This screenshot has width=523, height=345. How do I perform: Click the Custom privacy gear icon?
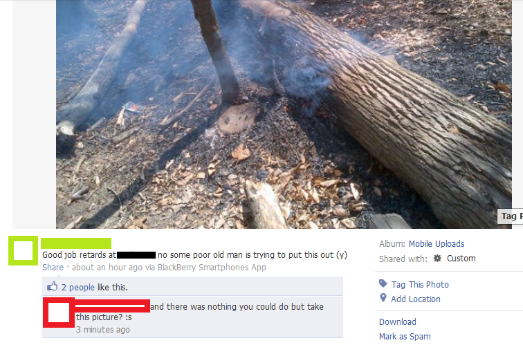coord(437,258)
